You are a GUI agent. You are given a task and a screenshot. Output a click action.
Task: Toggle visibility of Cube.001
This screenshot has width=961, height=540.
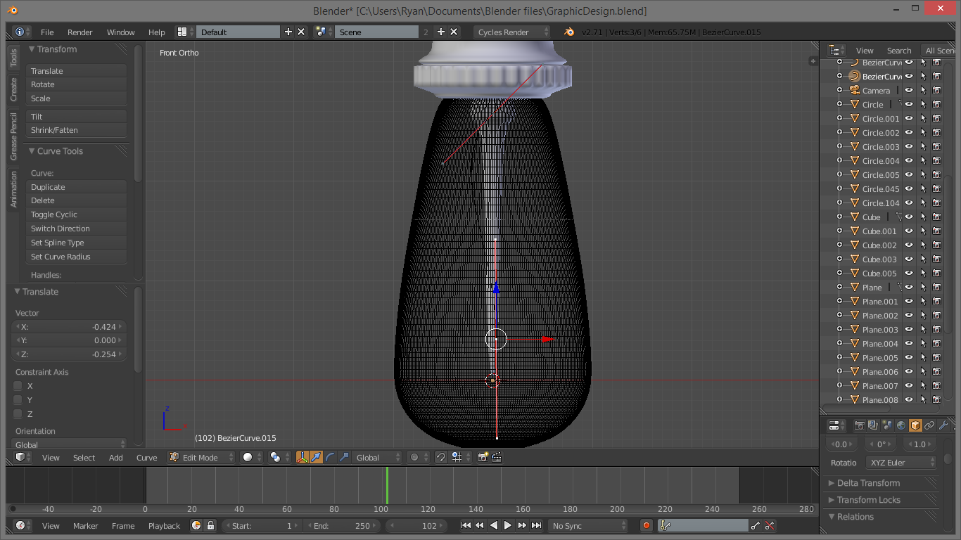(x=909, y=231)
